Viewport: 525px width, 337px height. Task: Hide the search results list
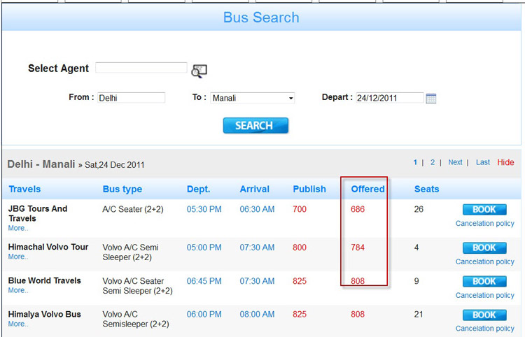click(x=505, y=162)
